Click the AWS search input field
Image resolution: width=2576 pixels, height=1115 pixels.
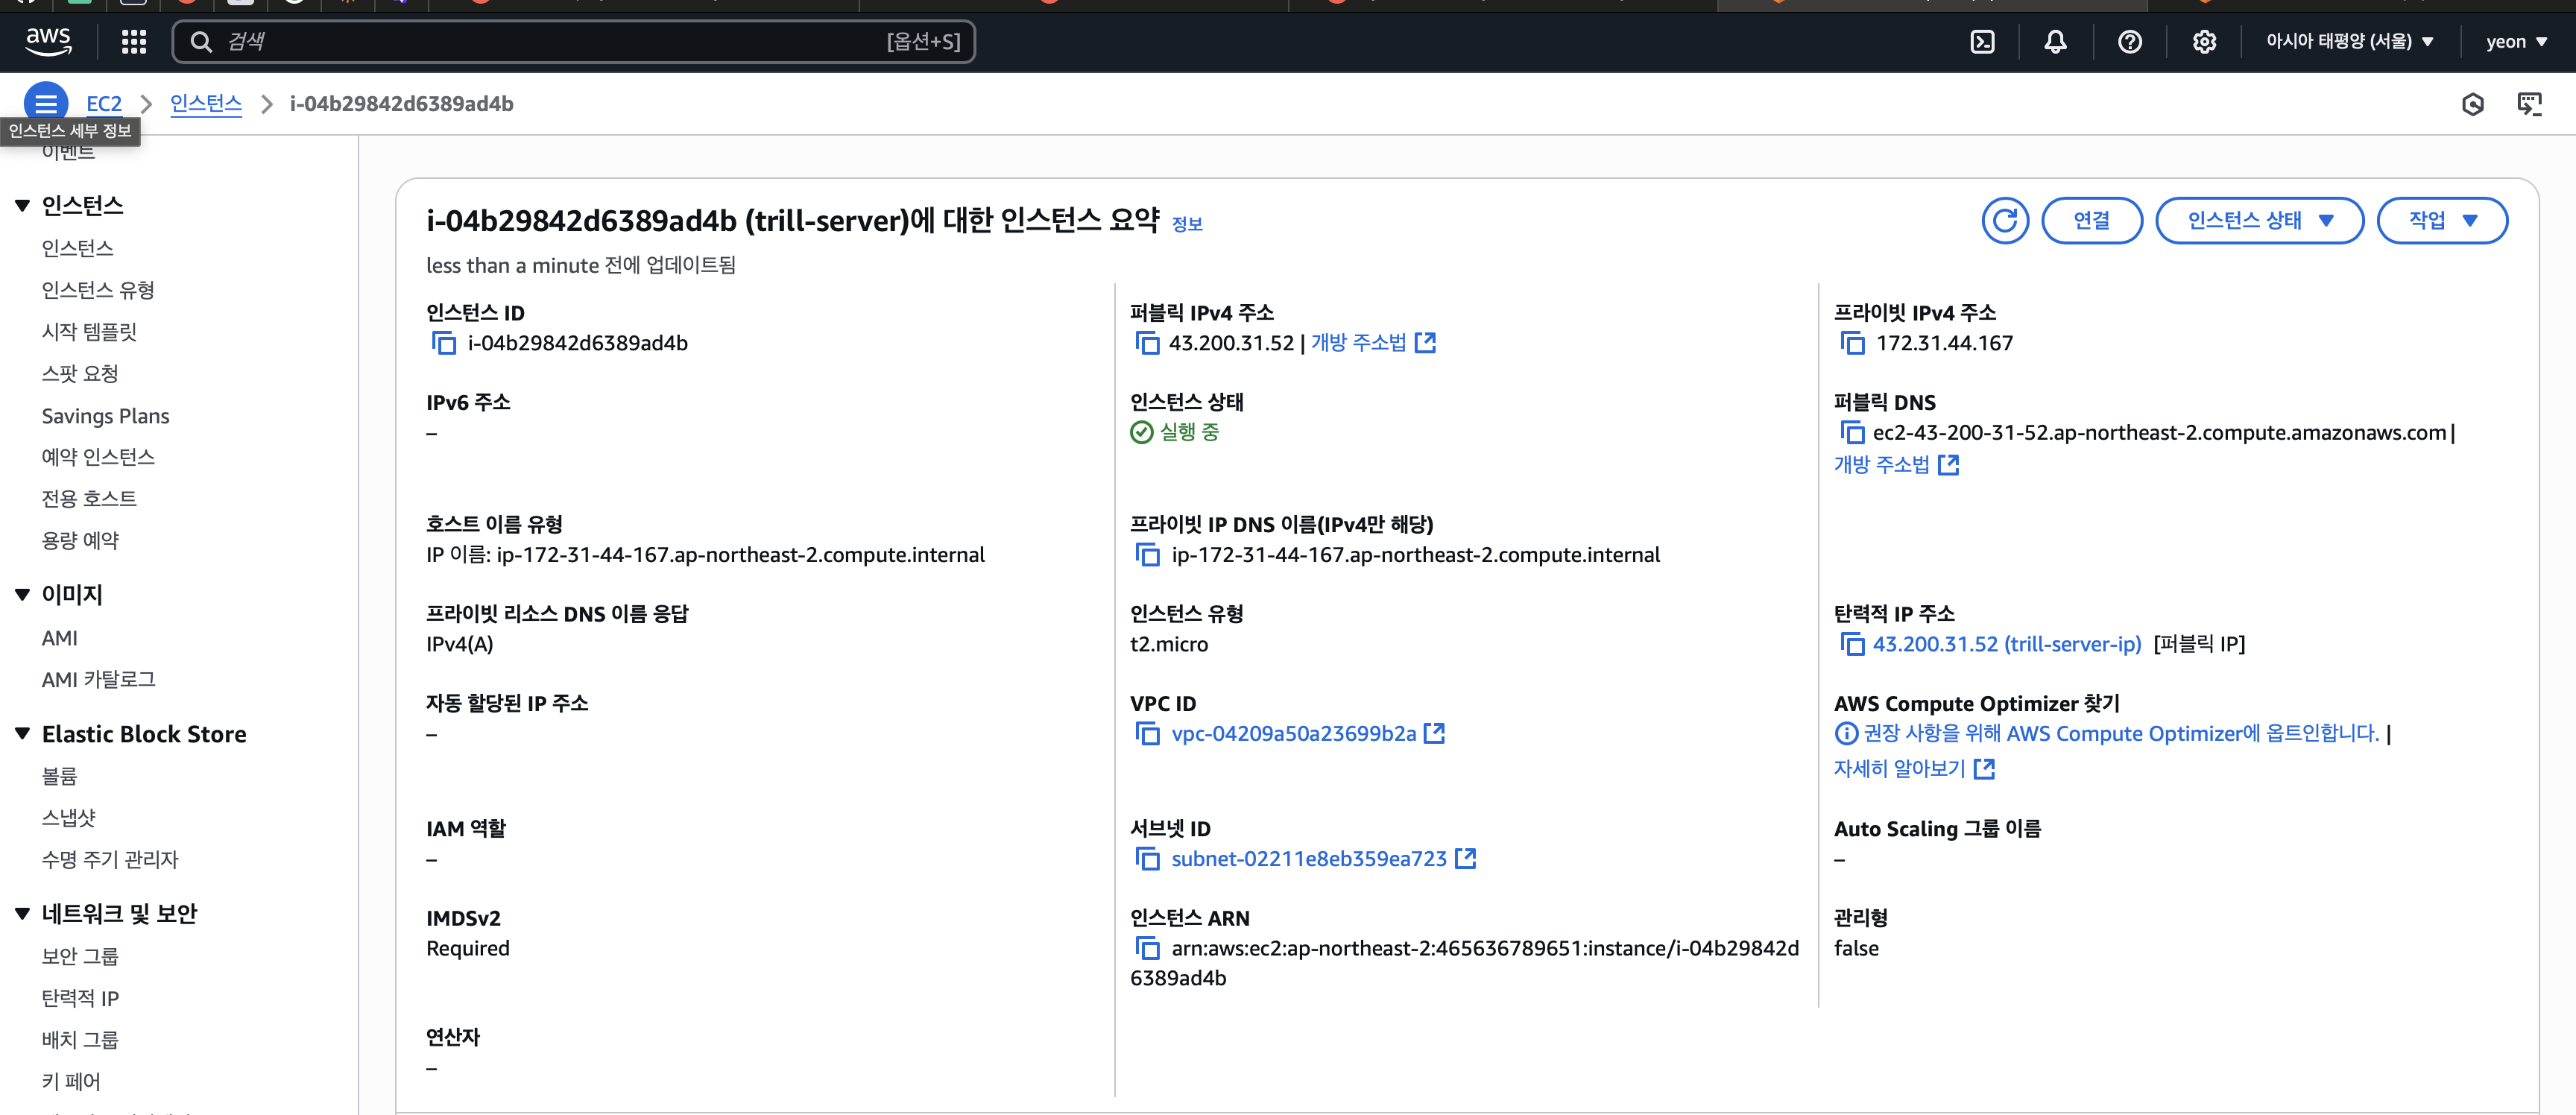(550, 42)
